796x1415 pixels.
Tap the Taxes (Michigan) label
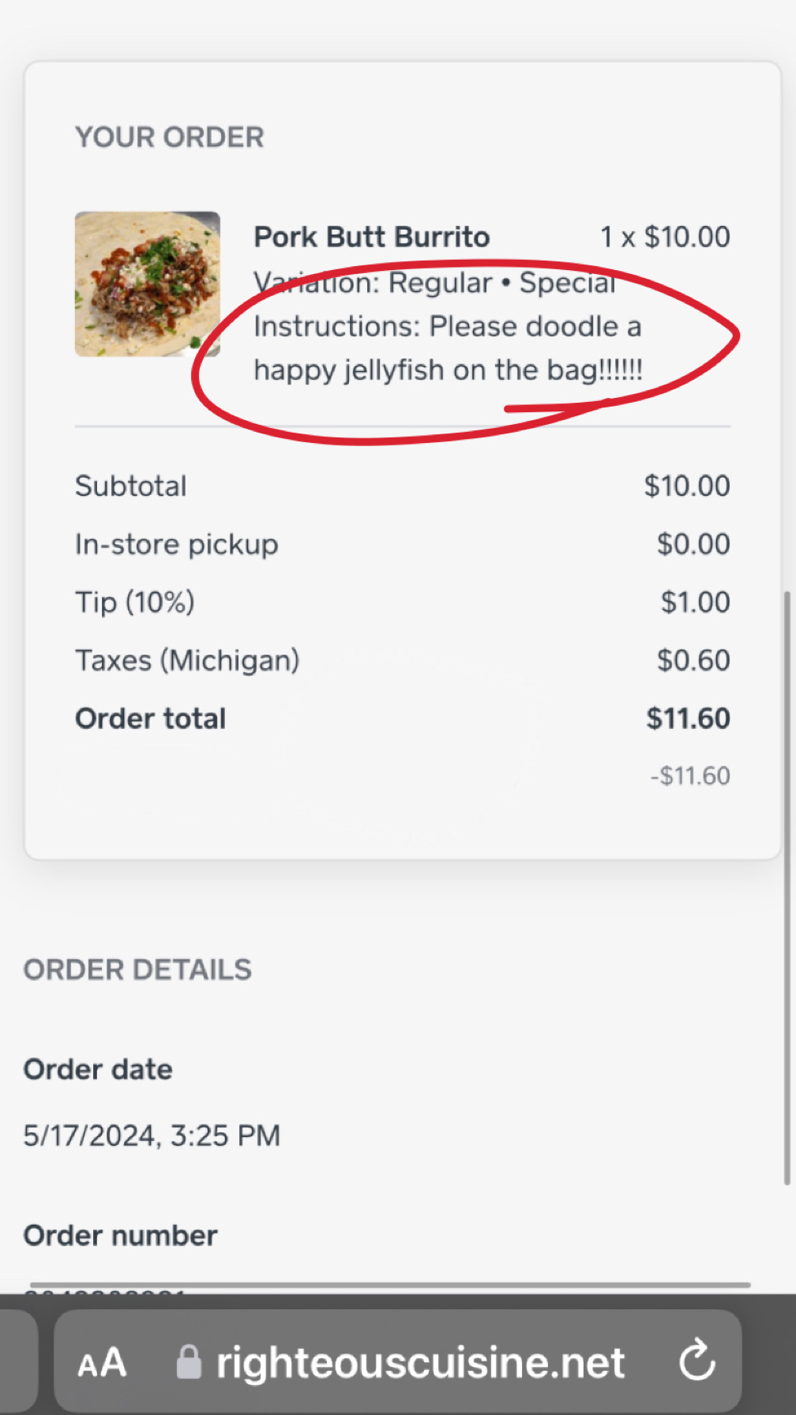(x=187, y=660)
